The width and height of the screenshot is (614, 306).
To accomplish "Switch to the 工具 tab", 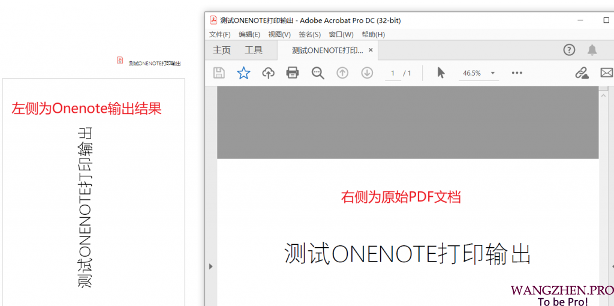I will pos(254,50).
